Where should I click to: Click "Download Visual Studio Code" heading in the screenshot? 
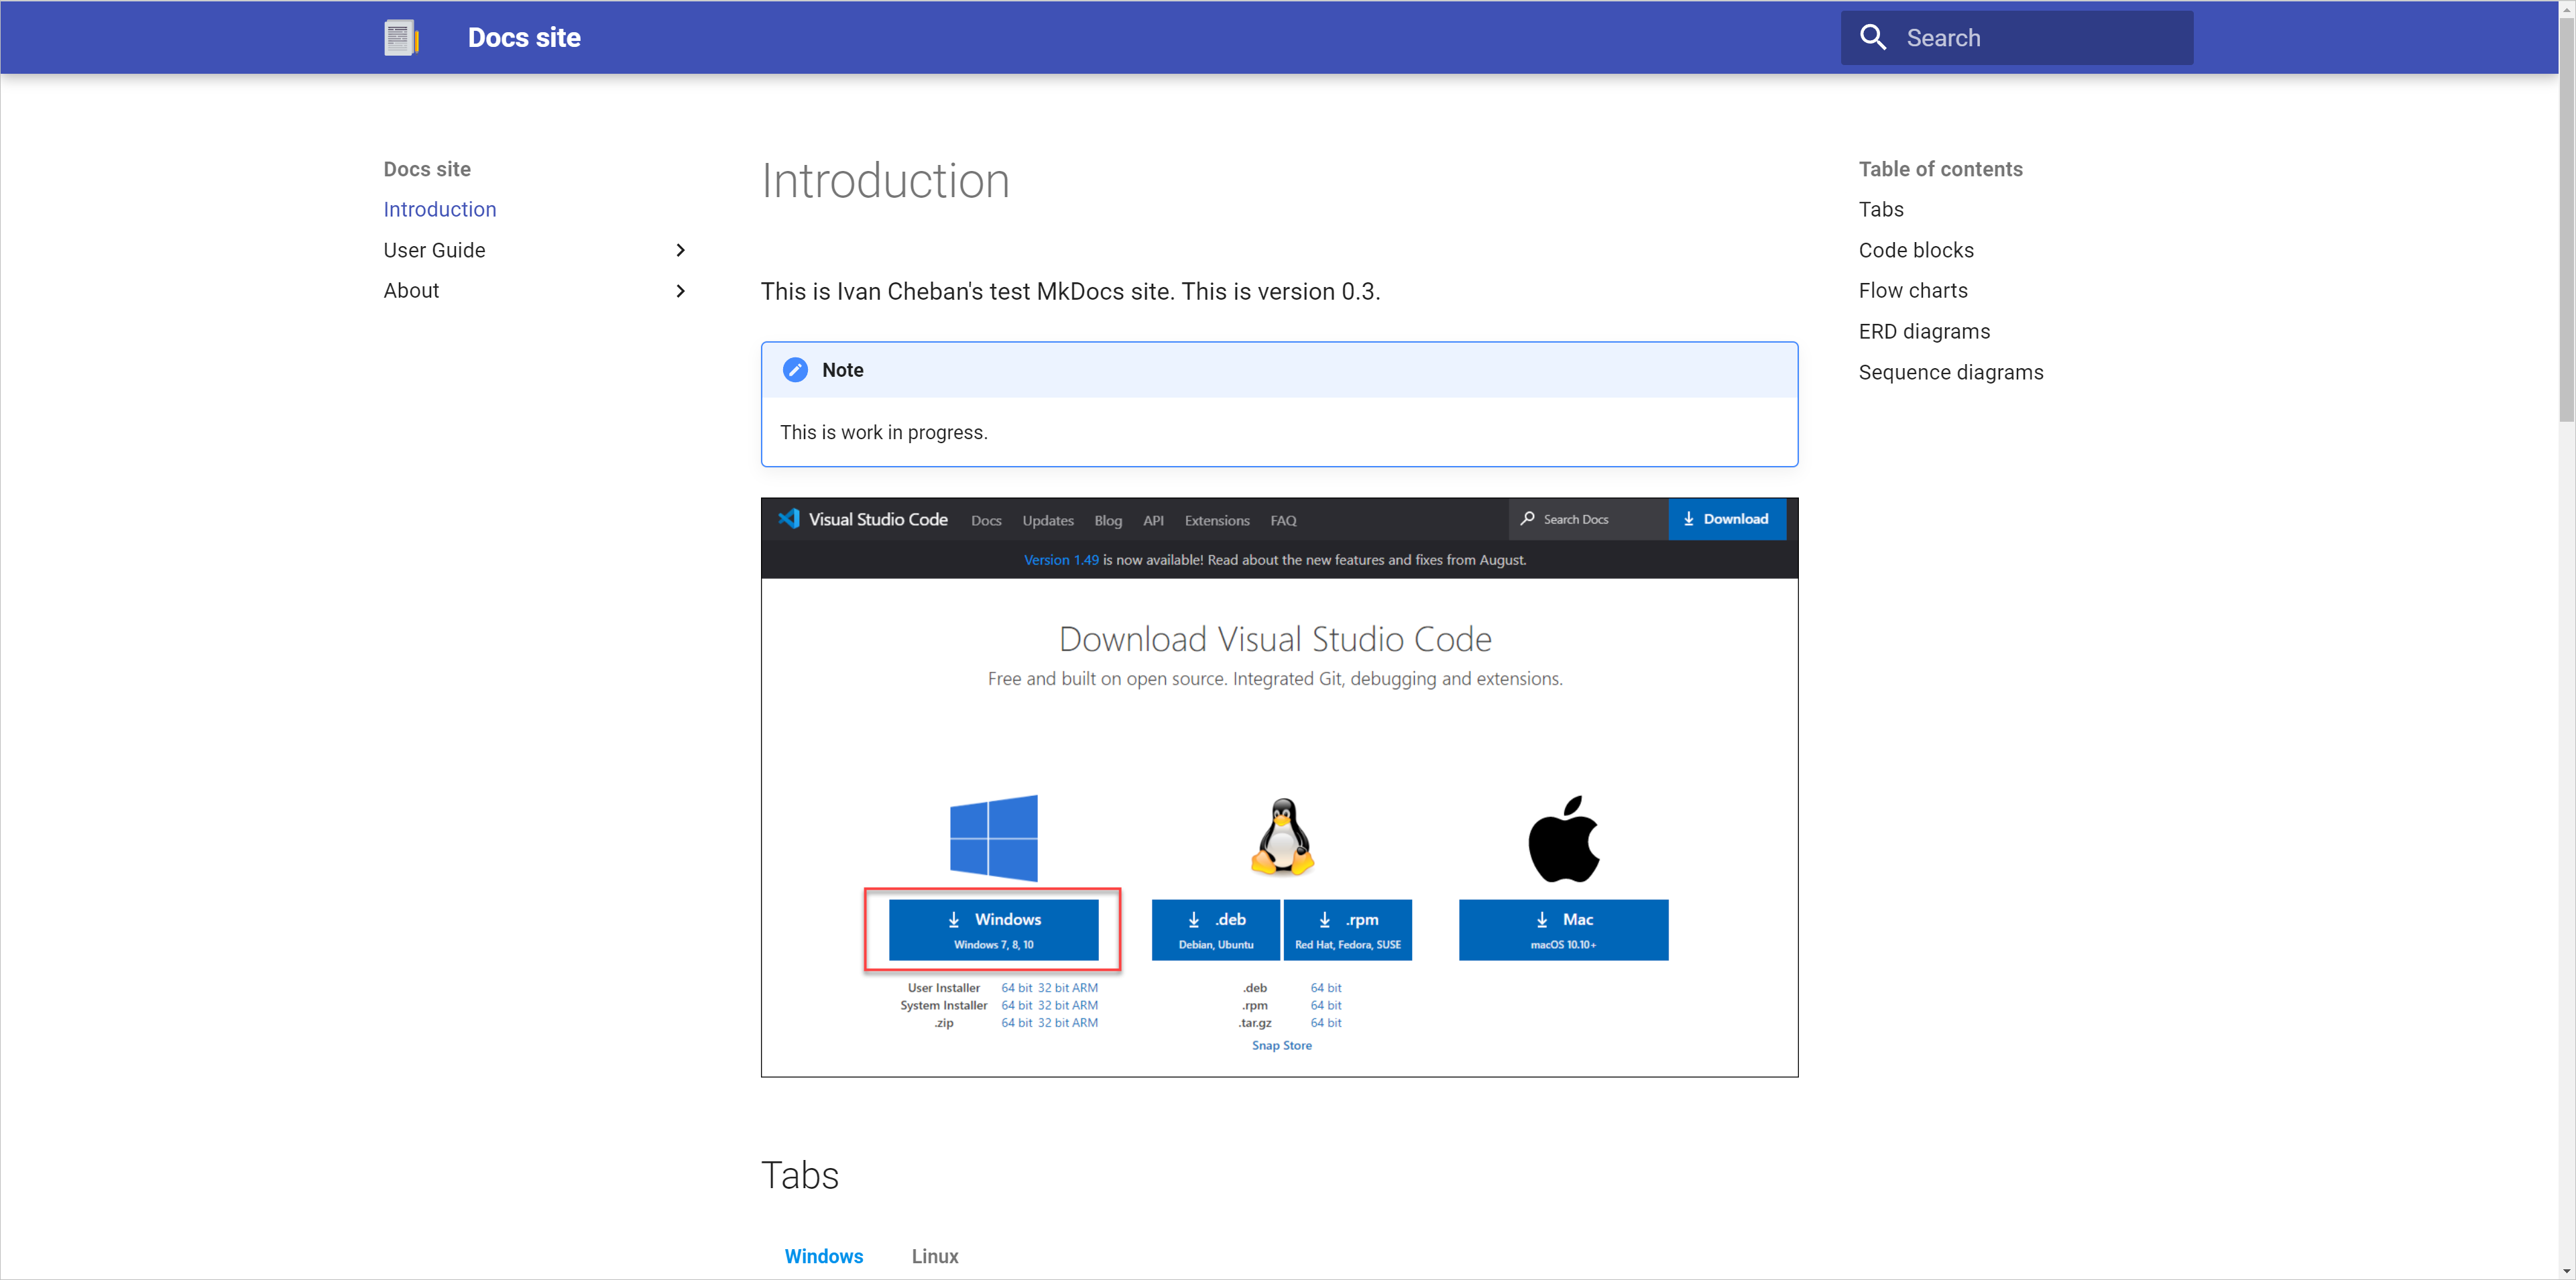click(1275, 639)
